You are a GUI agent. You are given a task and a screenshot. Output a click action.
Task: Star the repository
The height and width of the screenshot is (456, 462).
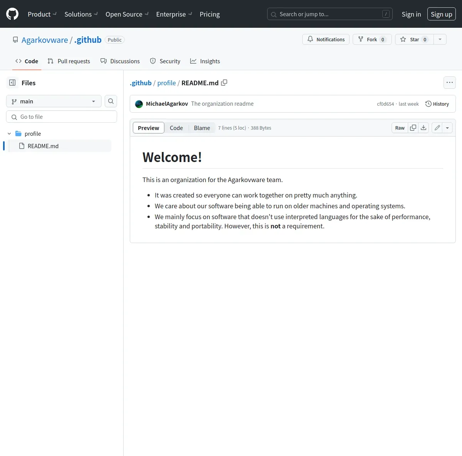[x=414, y=39]
